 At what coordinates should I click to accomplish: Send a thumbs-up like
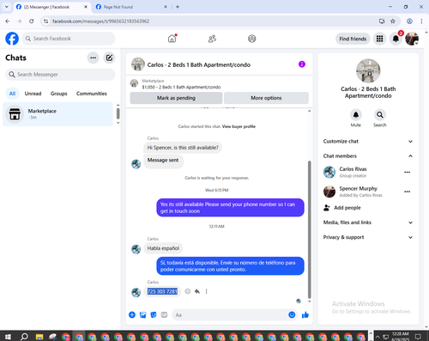[305, 315]
